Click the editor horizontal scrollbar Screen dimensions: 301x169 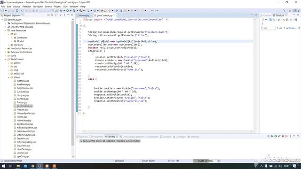click(x=167, y=131)
